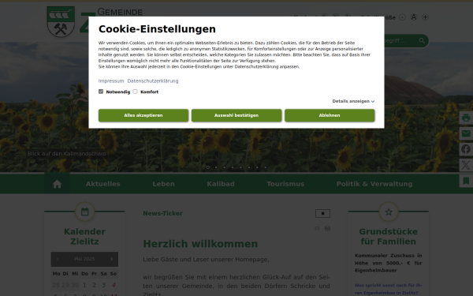Expand Details anzeigen in cookie dialog
Screen dimensions: 473x296
tap(353, 101)
